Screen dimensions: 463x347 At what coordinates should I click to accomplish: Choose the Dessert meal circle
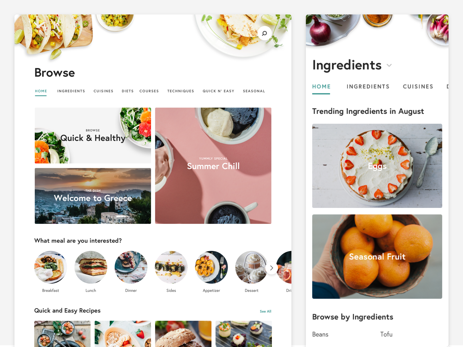tap(251, 267)
